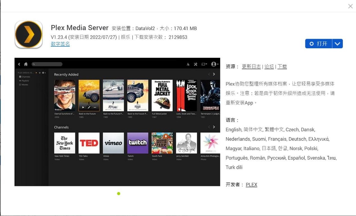Open the 更新日志 changelog link
The width and height of the screenshot is (356, 216).
pyautogui.click(x=251, y=67)
